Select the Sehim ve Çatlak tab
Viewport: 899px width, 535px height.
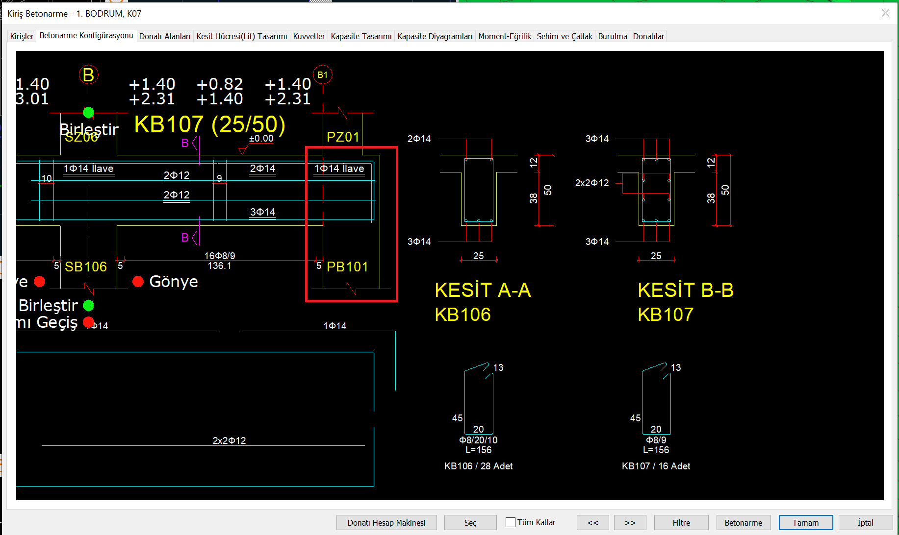(x=565, y=36)
